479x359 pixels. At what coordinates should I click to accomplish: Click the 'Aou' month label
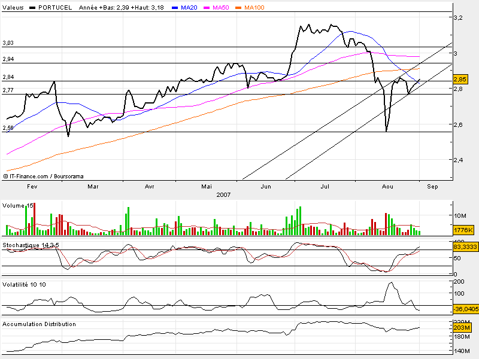pos(387,186)
